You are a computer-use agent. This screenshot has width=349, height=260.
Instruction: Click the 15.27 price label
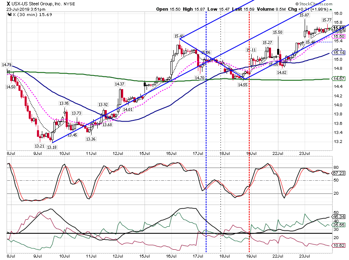pos(267,43)
